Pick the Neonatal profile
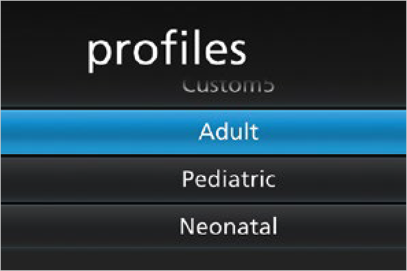 click(x=228, y=225)
